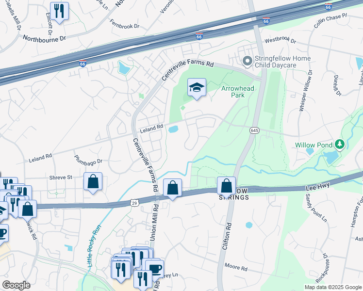
Task: Select the restaurant marker near Ellicott Dr
Action: [x=59, y=12]
